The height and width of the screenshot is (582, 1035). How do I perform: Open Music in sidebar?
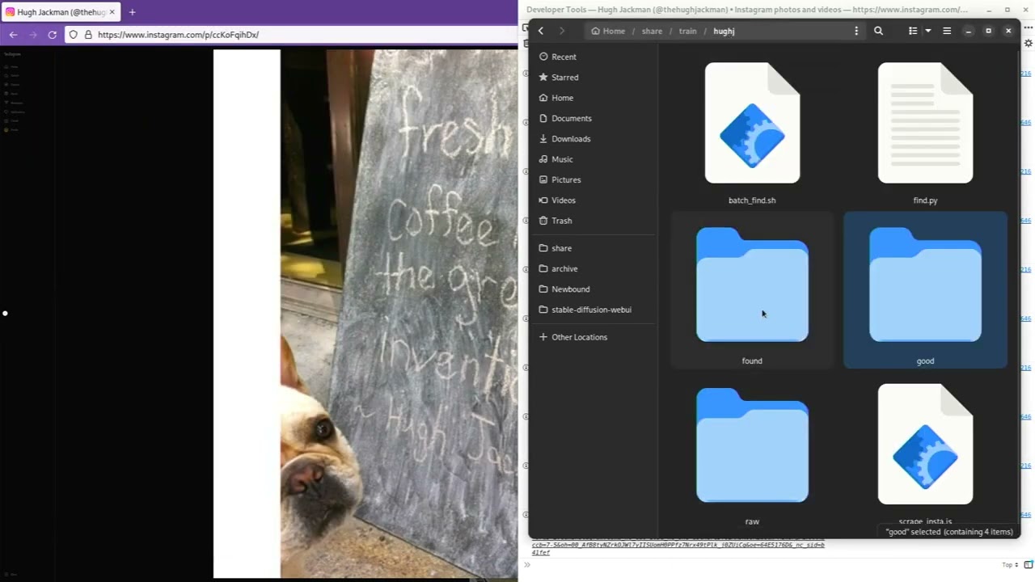(594, 159)
